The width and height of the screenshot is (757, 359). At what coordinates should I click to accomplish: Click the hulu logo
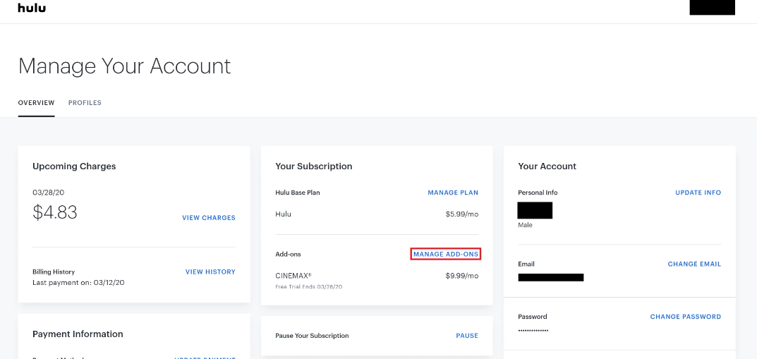tap(32, 8)
